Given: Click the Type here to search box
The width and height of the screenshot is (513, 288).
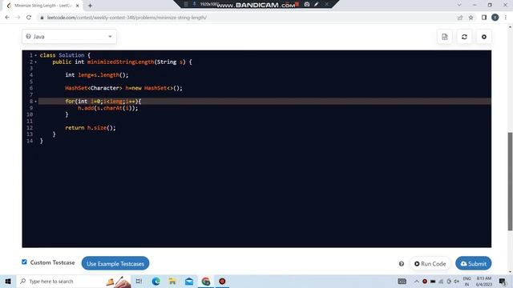Looking at the screenshot, I should [x=74, y=281].
